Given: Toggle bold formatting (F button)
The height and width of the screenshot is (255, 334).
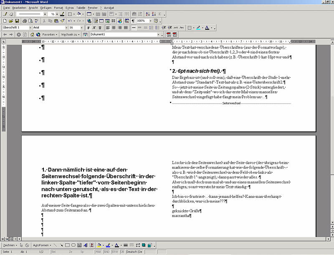Looking at the screenshot, I should tap(88, 28).
